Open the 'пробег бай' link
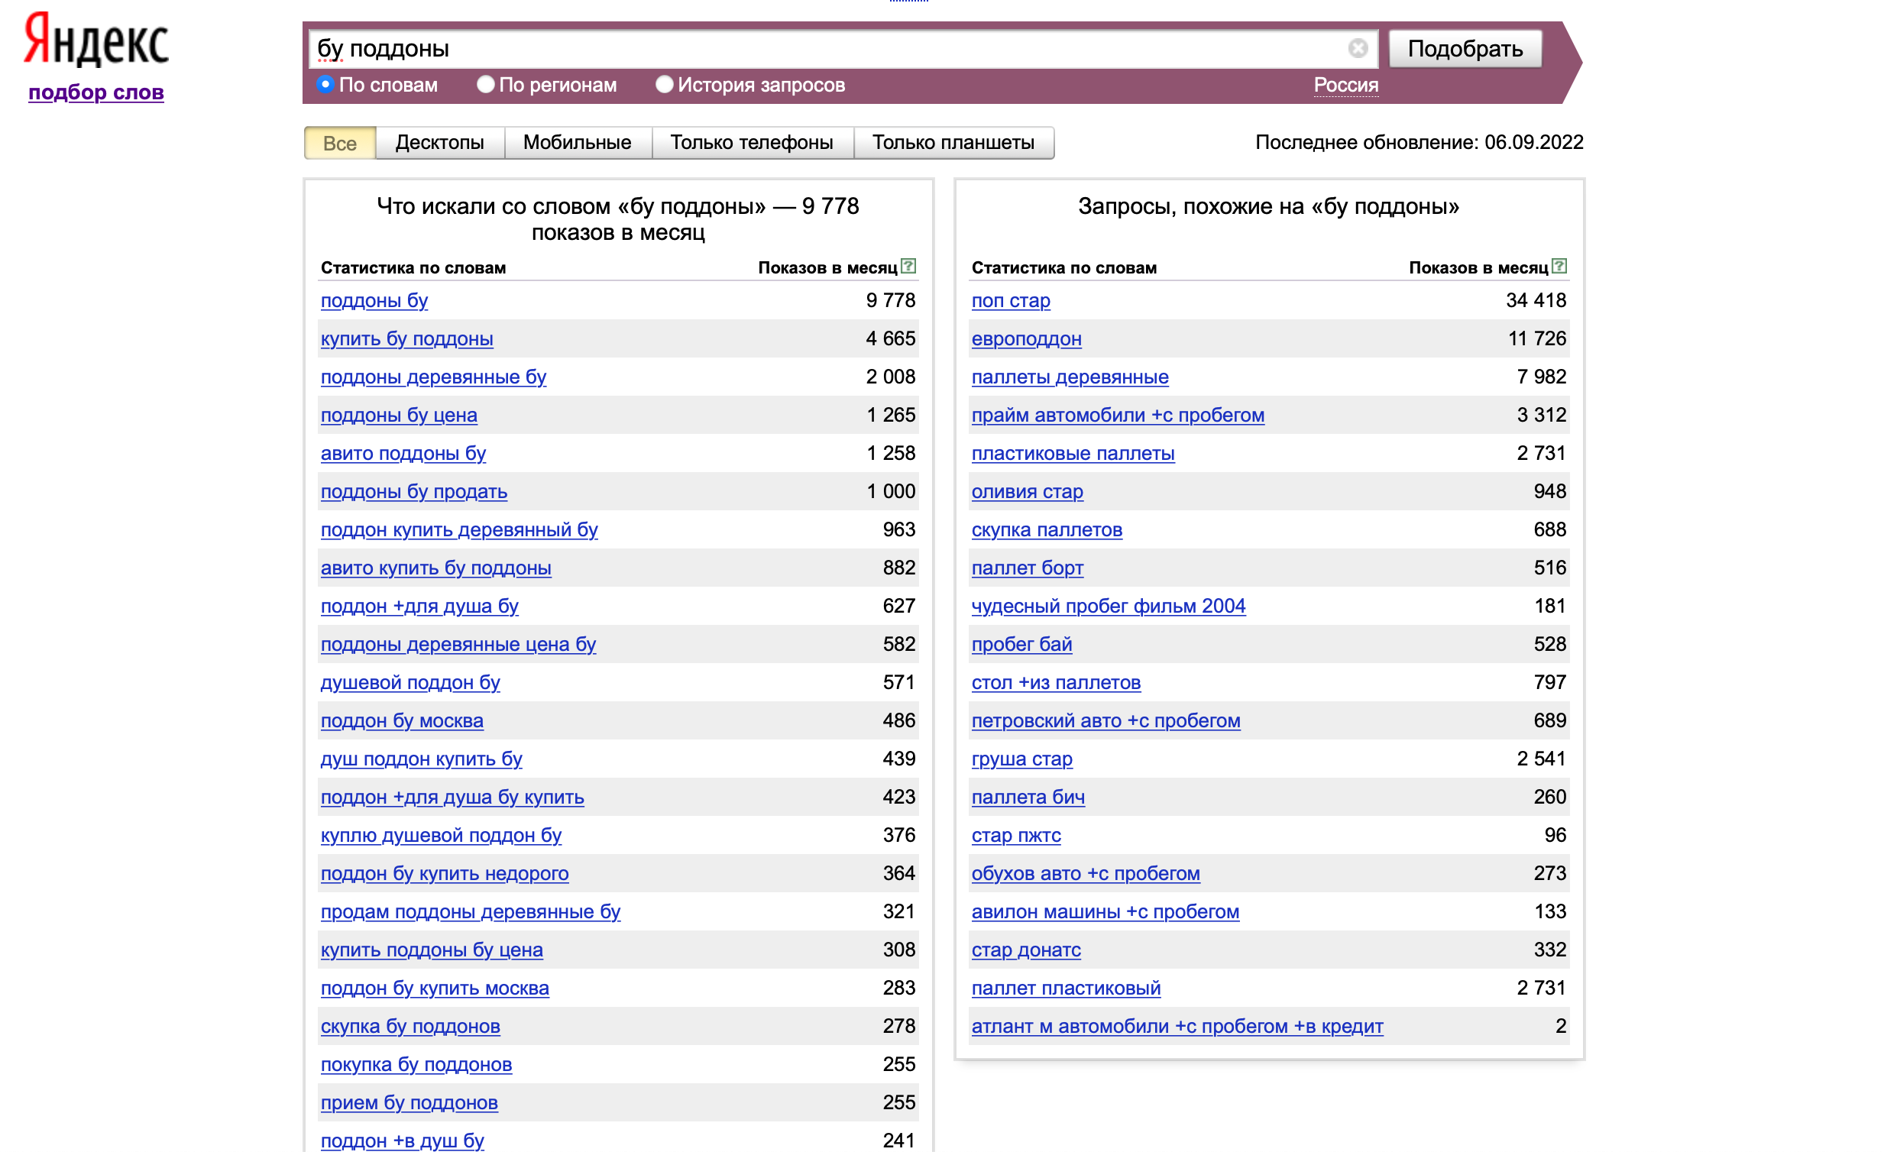The image size is (1884, 1152). (x=1021, y=645)
